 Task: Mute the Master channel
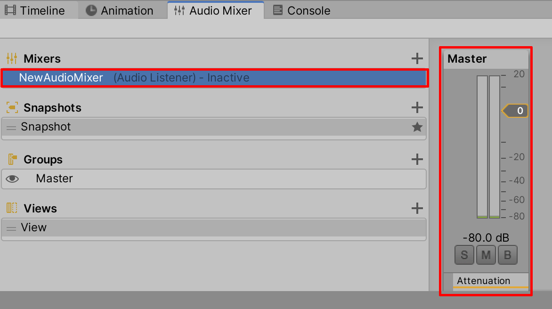(486, 255)
